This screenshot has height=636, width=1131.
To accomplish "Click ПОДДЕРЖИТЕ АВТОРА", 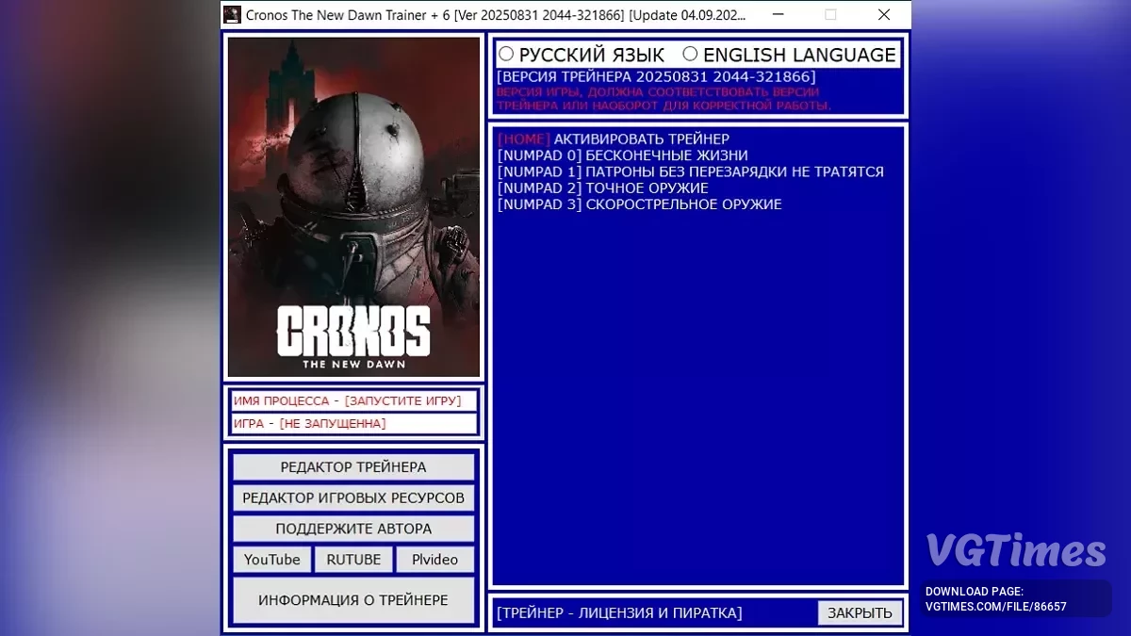I will click(x=352, y=529).
